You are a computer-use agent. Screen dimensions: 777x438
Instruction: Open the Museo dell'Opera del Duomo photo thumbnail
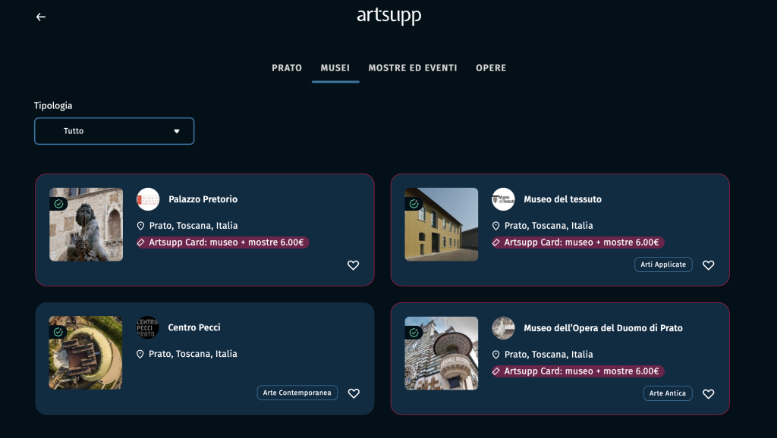[442, 353]
